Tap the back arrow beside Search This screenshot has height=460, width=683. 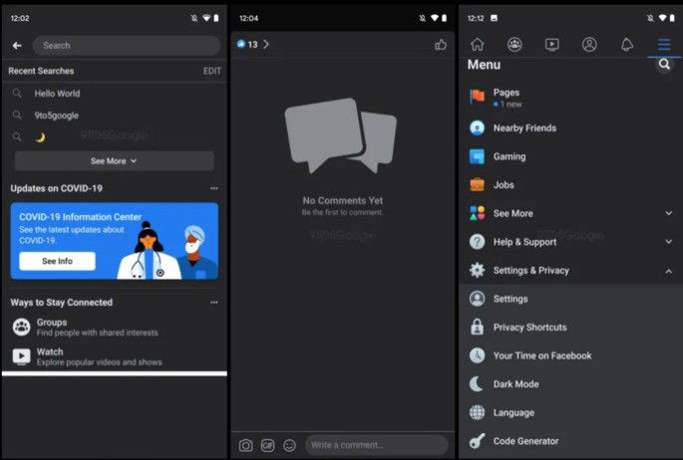17,45
